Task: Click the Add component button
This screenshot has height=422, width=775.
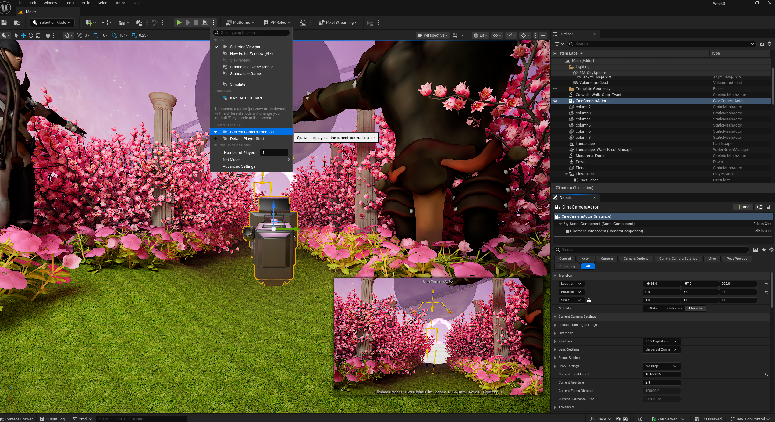Action: [x=743, y=207]
